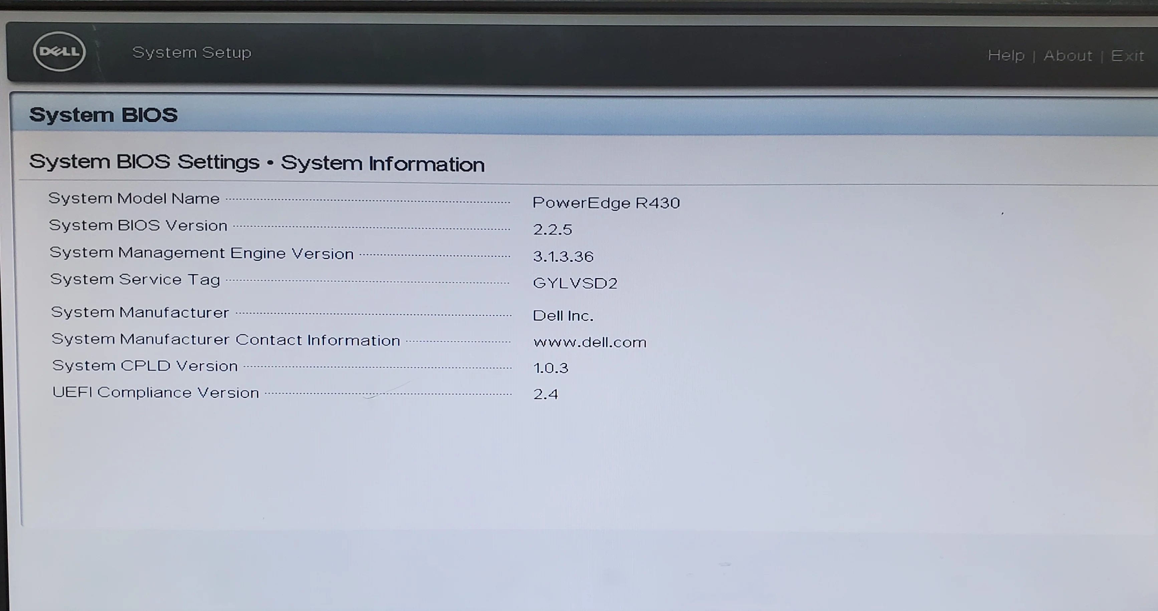The image size is (1158, 611).
Task: Select System Manufacturer Contact Information label
Action: coord(226,340)
